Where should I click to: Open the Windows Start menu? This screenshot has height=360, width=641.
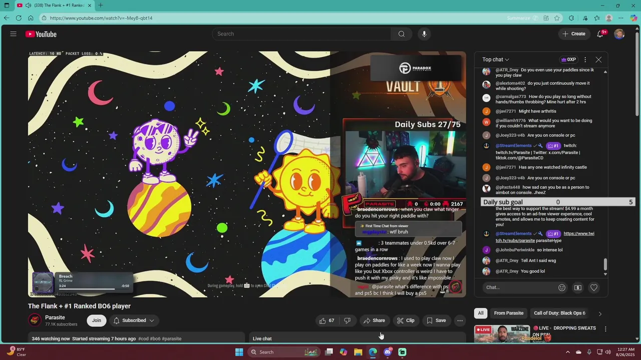(239, 352)
